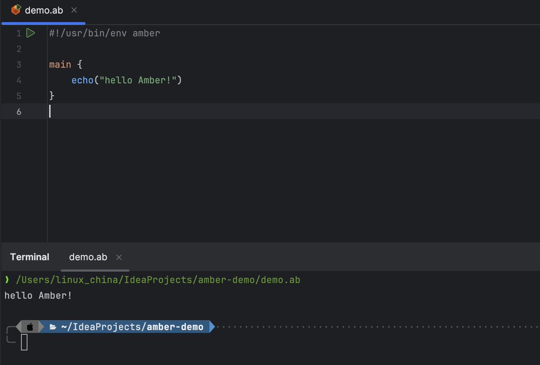Click the closing brace on line 5
The width and height of the screenshot is (540, 365).
52,96
